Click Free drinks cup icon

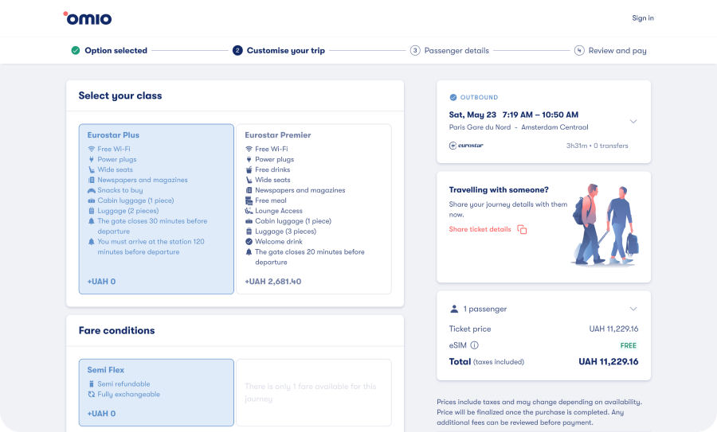pyautogui.click(x=249, y=170)
